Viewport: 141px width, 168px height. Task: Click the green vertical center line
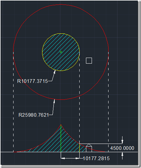pos(61,139)
